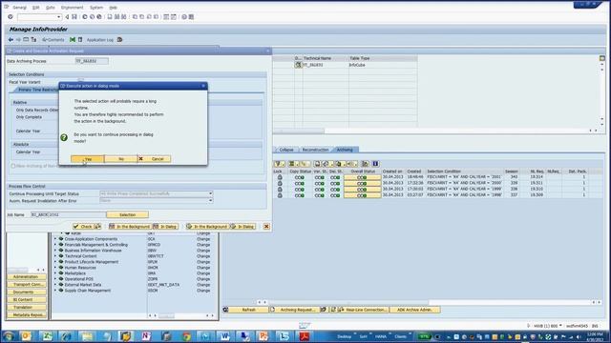
Task: Click the blue back arrow under Manage InfoProvider
Action: click(11, 40)
